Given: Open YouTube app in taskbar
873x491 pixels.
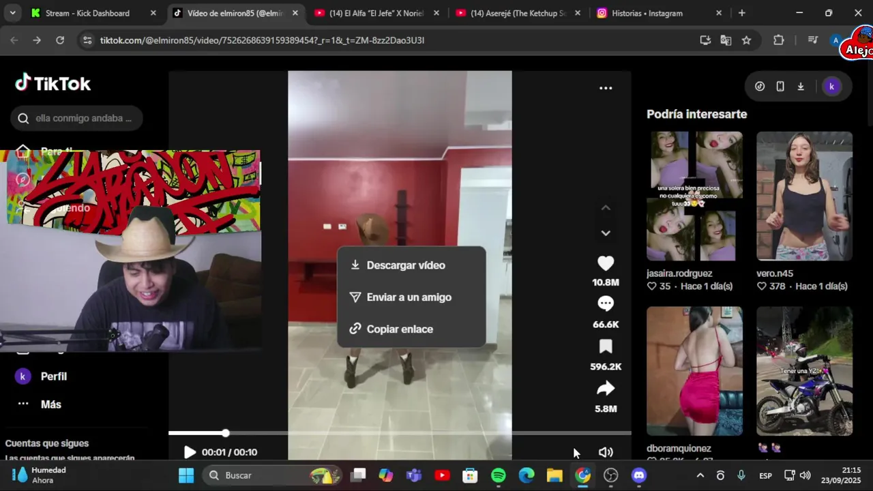Looking at the screenshot, I should tap(442, 475).
